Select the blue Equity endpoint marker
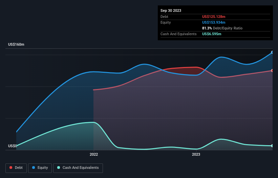The height and width of the screenshot is (178, 278). [272, 52]
